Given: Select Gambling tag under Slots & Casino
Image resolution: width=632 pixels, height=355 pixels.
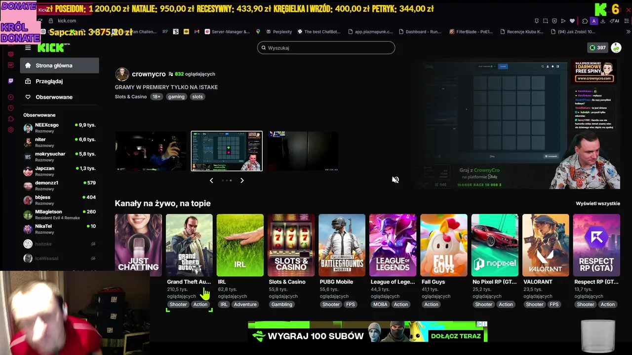Looking at the screenshot, I should coord(282,304).
